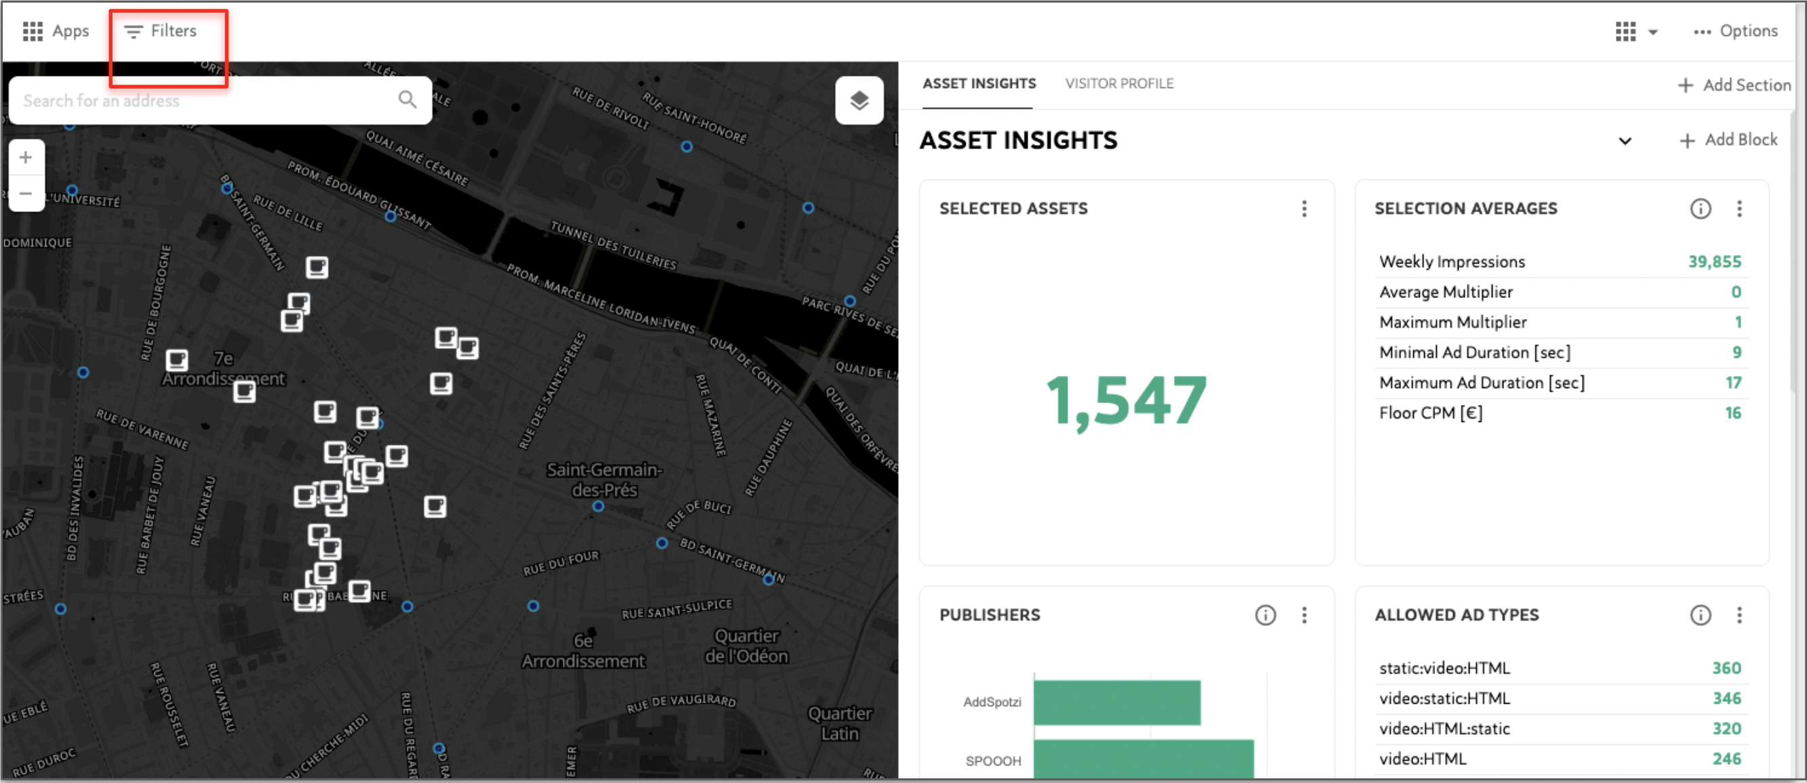This screenshot has width=1807, height=783.
Task: Click the 39,855 weekly impressions value
Action: coord(1714,262)
